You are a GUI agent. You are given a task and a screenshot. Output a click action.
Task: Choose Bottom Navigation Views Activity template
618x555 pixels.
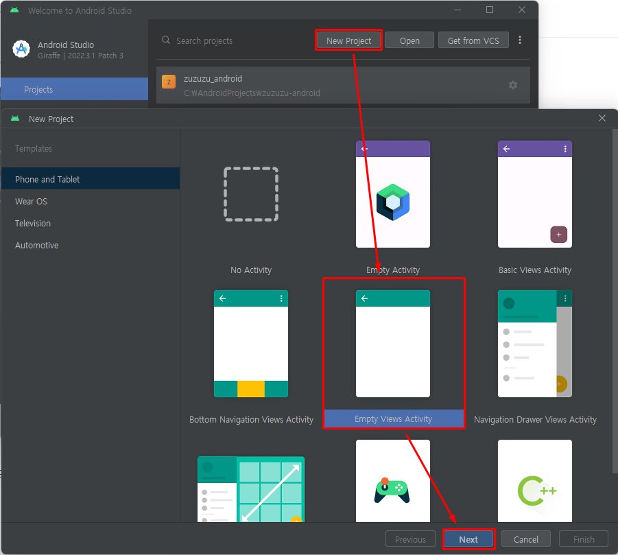point(251,344)
